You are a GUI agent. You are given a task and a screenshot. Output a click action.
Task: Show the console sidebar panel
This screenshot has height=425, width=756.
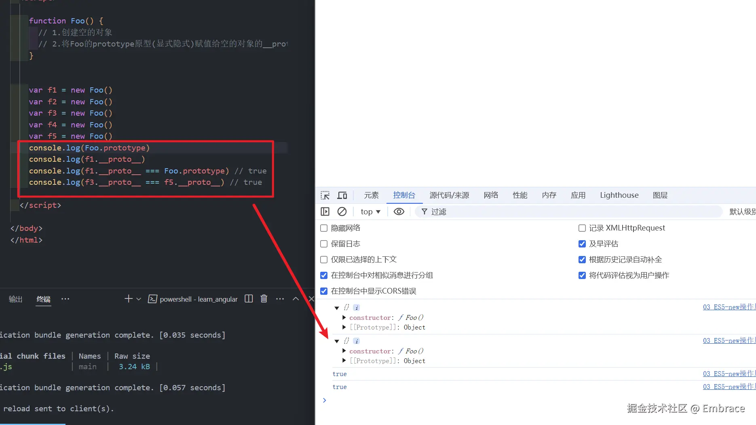pos(325,211)
